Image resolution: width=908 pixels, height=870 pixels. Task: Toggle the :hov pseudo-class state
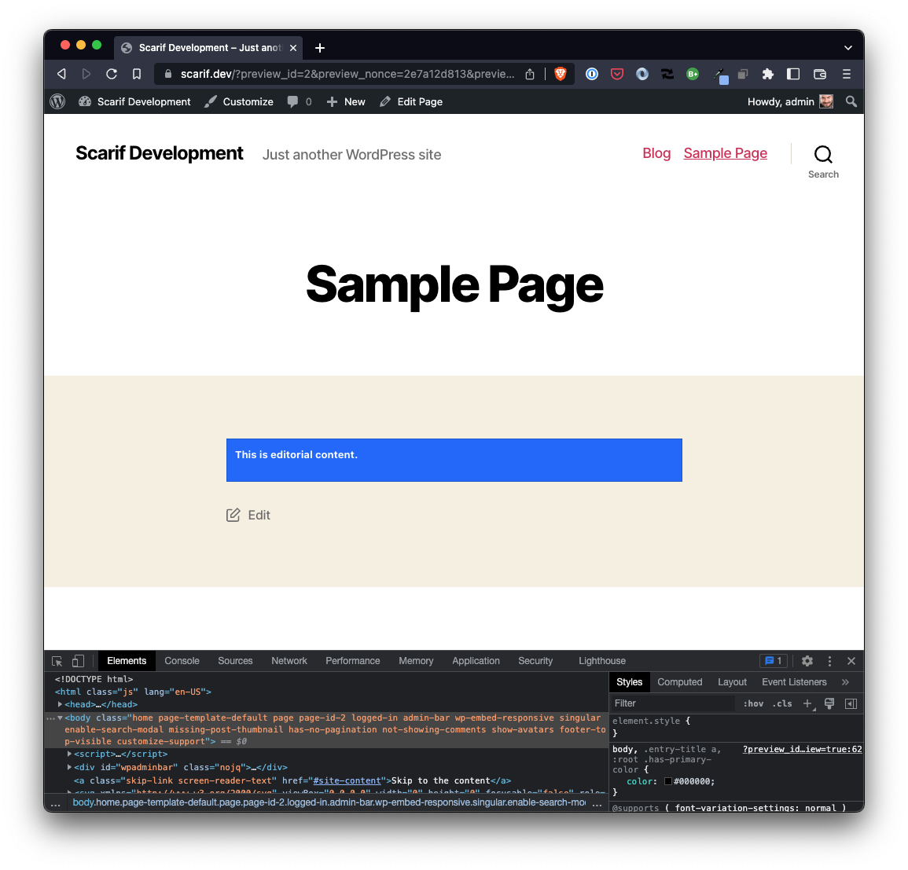752,703
